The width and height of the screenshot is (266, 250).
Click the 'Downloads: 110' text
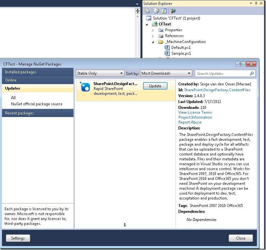tap(192, 108)
